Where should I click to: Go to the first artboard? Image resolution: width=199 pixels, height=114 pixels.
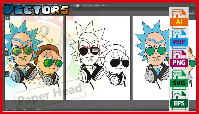(14, 109)
